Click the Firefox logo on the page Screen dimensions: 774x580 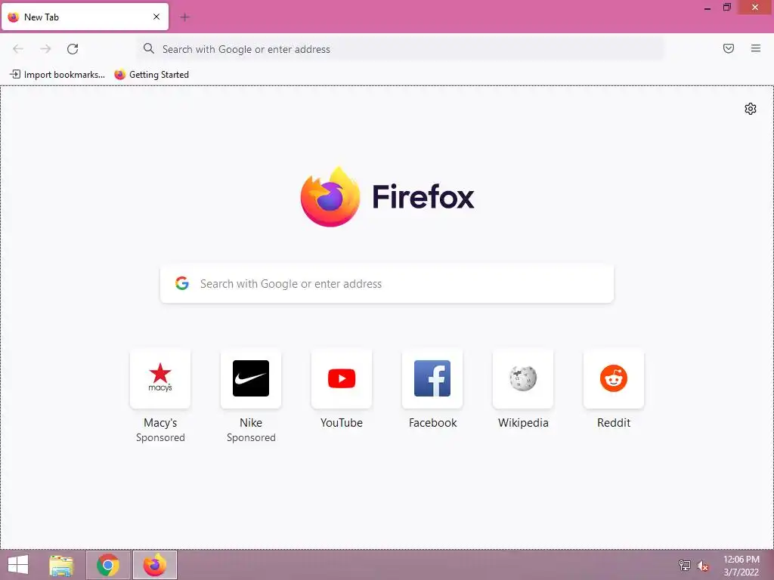[x=387, y=197]
